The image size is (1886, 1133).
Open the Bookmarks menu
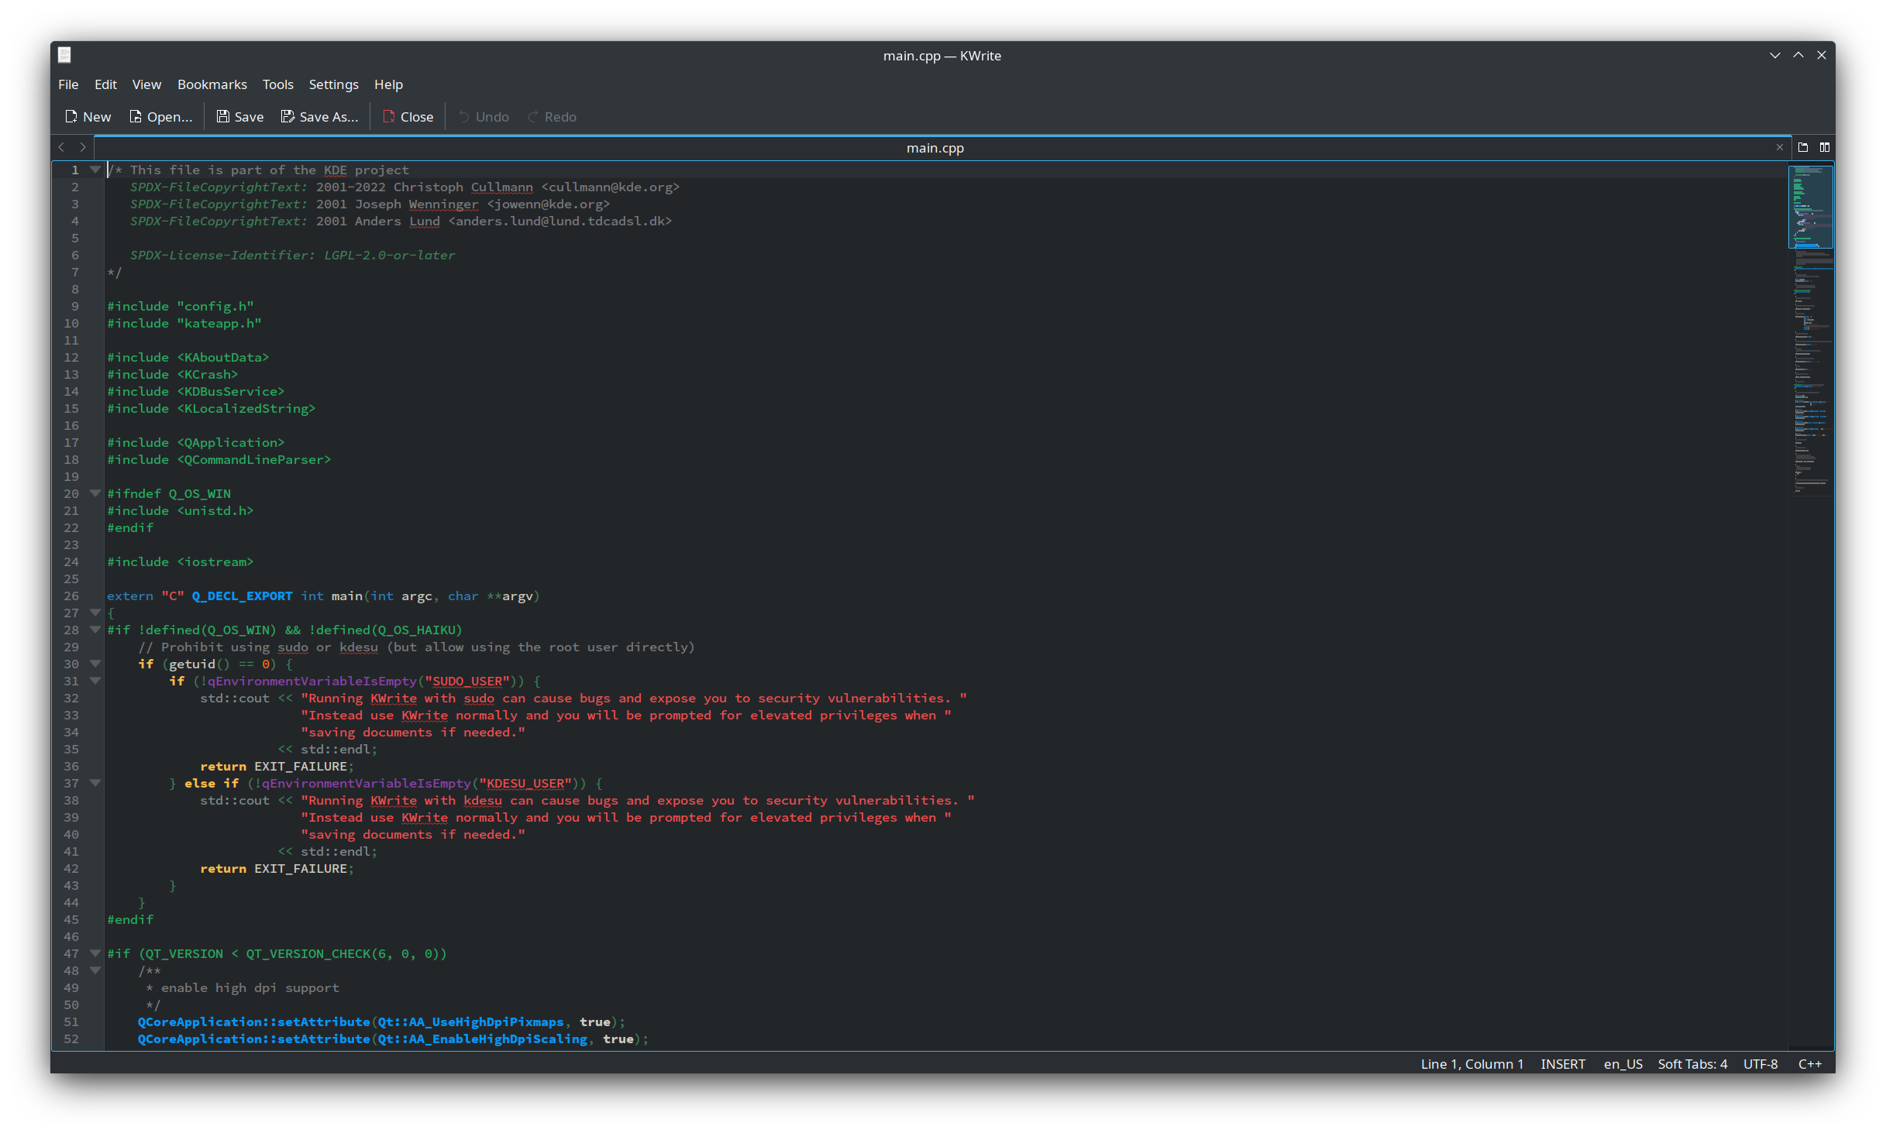point(212,84)
